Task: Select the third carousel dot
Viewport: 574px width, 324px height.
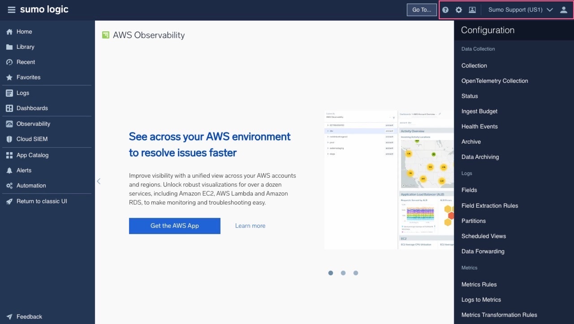Action: [356, 273]
